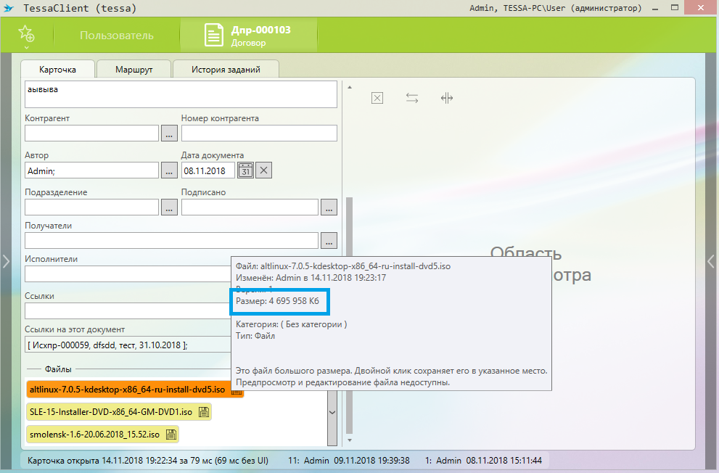
Task: Expand the right side panel arrow
Action: pos(711,261)
